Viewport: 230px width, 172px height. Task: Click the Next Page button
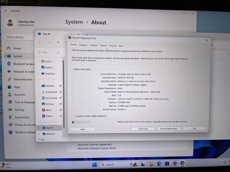pos(143,129)
